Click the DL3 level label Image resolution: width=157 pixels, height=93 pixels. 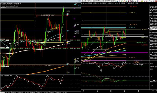point(68,64)
